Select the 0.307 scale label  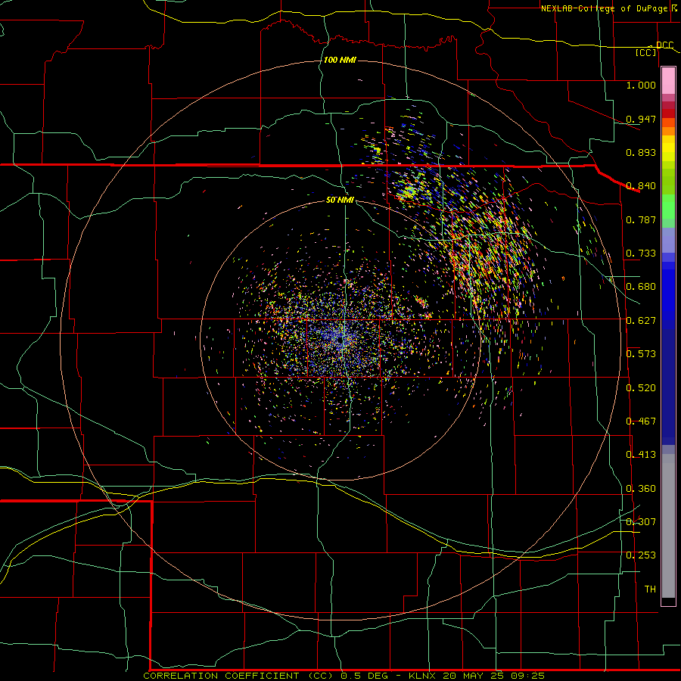coord(641,522)
